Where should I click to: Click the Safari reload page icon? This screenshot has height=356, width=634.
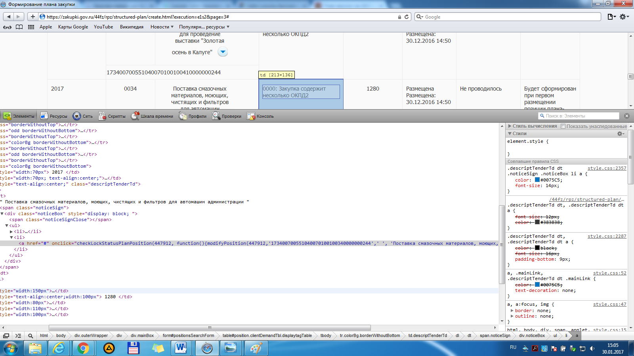click(407, 17)
